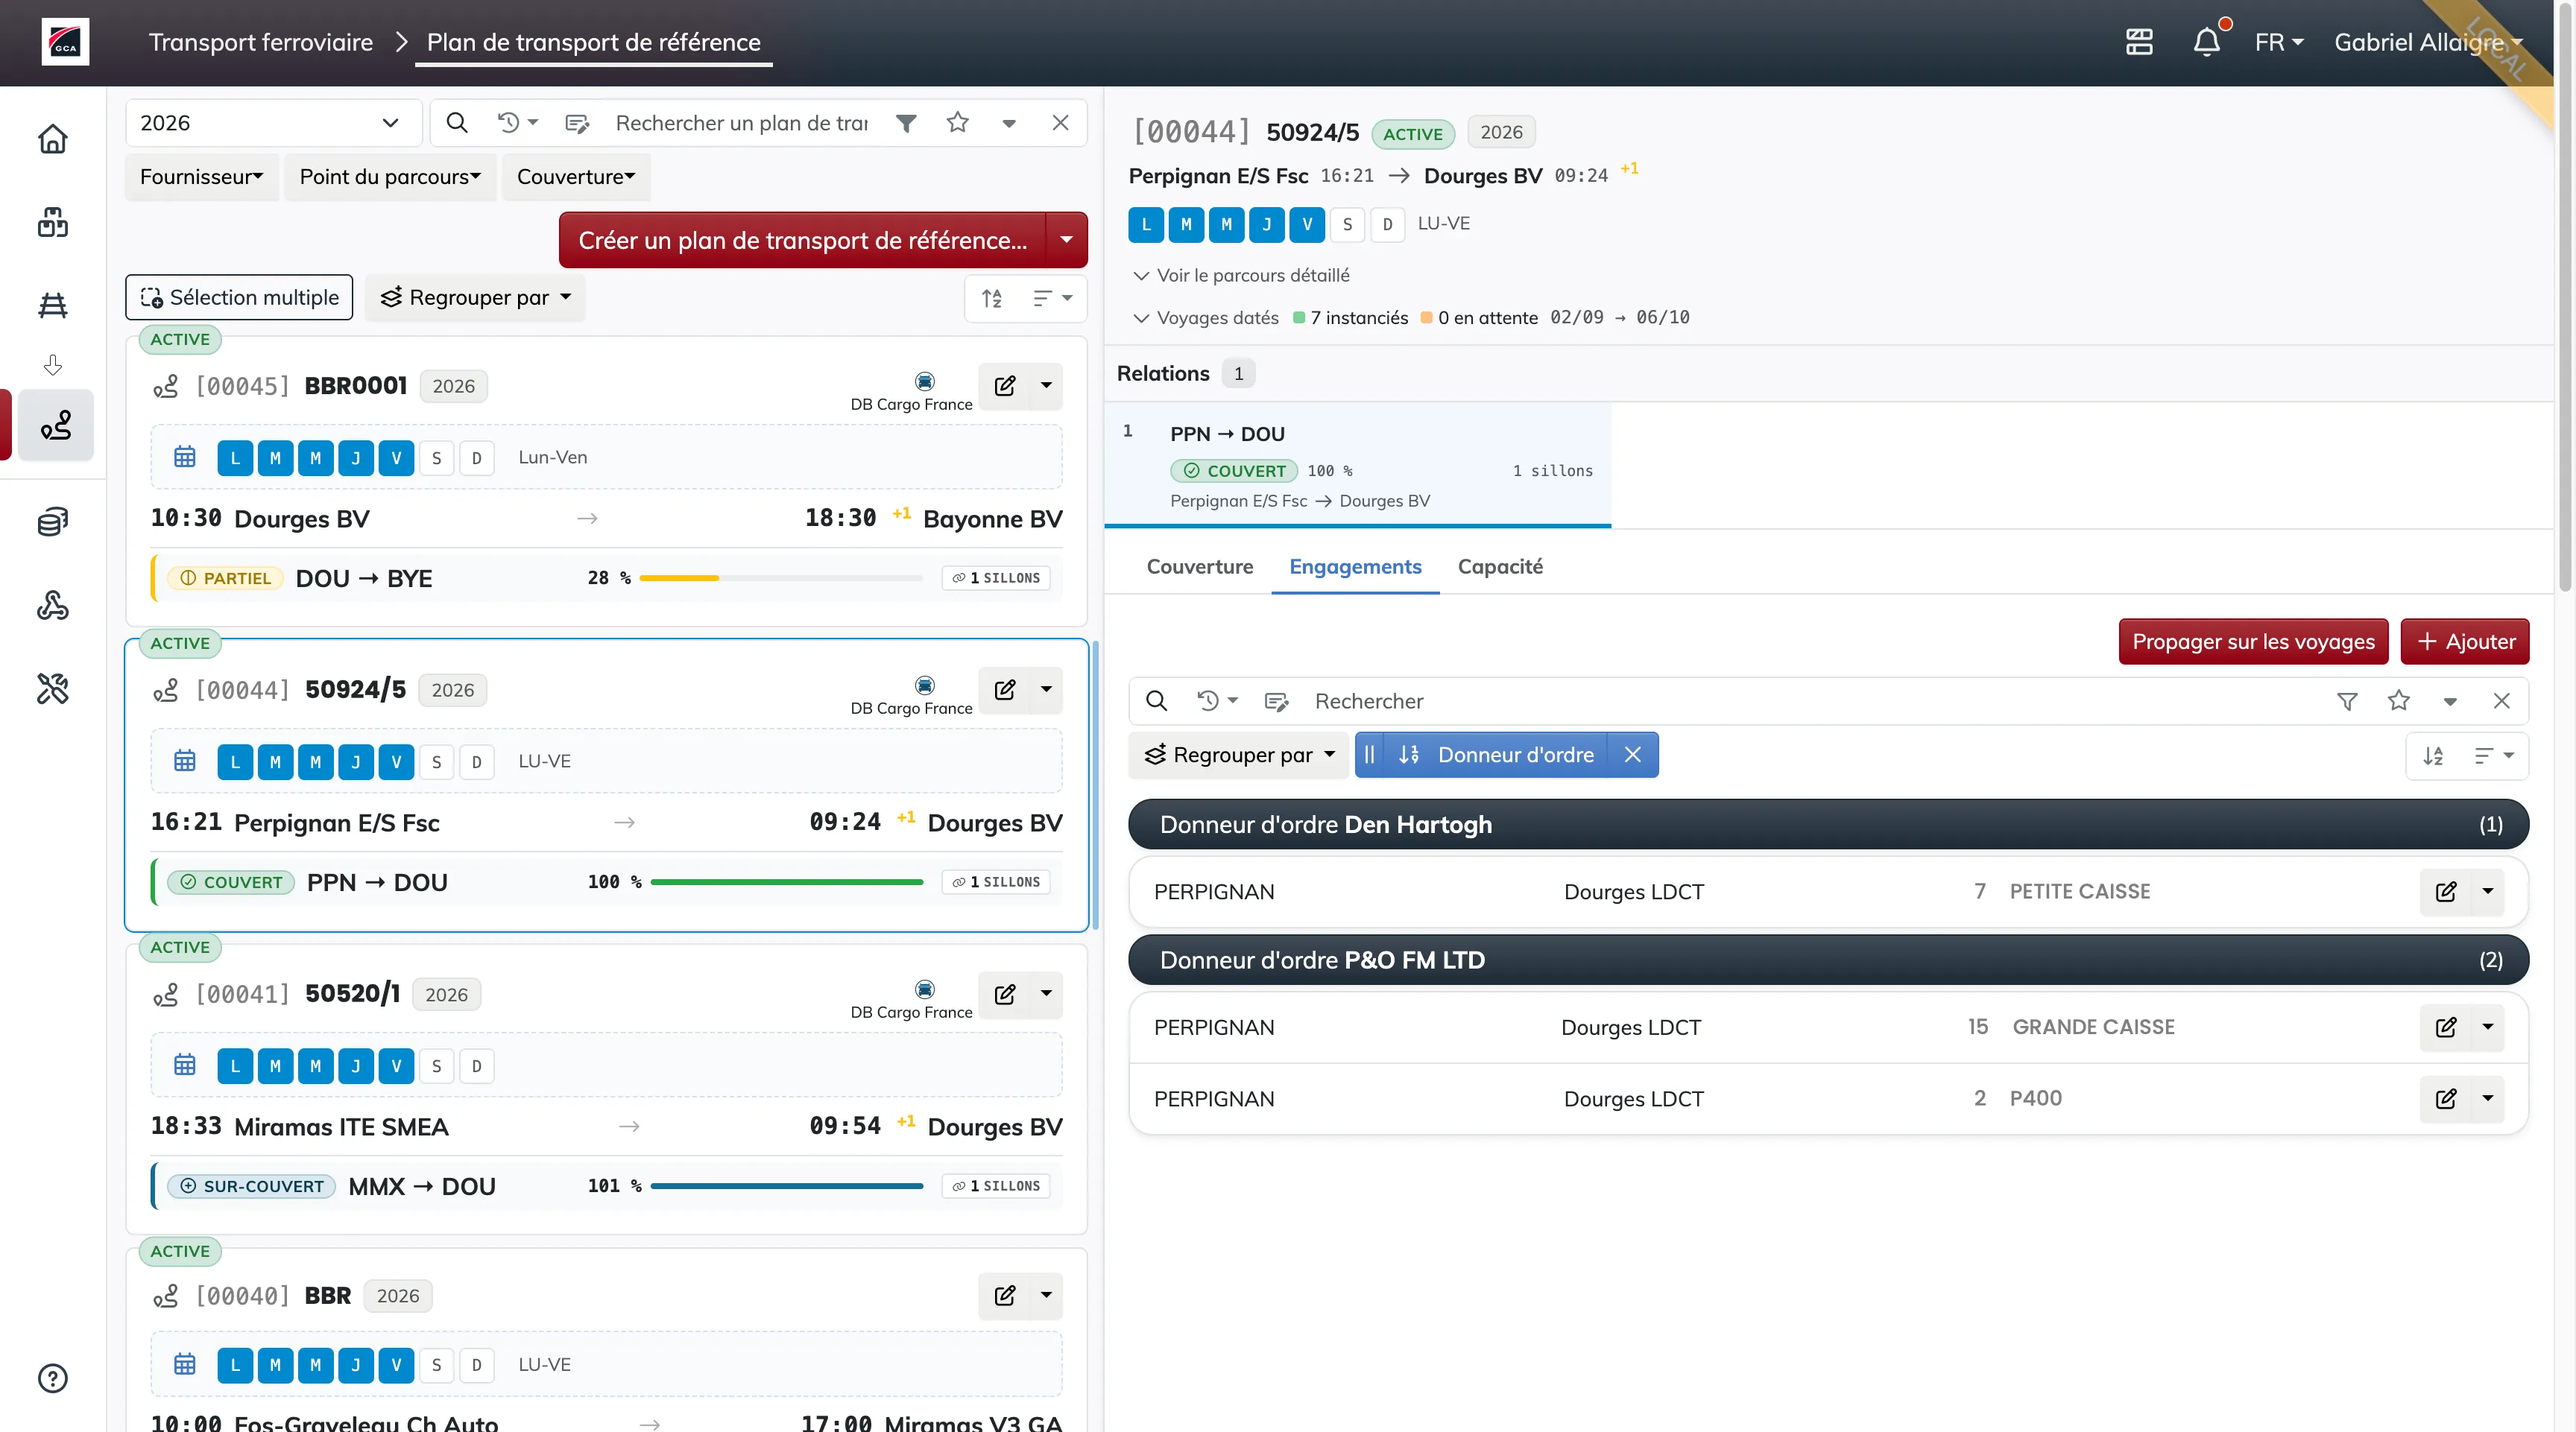The height and width of the screenshot is (1432, 2576).
Task: Toggle Monday in the 50924/5 detail header
Action: click(x=1146, y=225)
